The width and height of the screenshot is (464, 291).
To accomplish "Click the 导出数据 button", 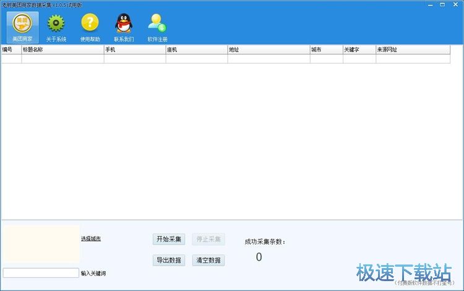I will point(169,260).
